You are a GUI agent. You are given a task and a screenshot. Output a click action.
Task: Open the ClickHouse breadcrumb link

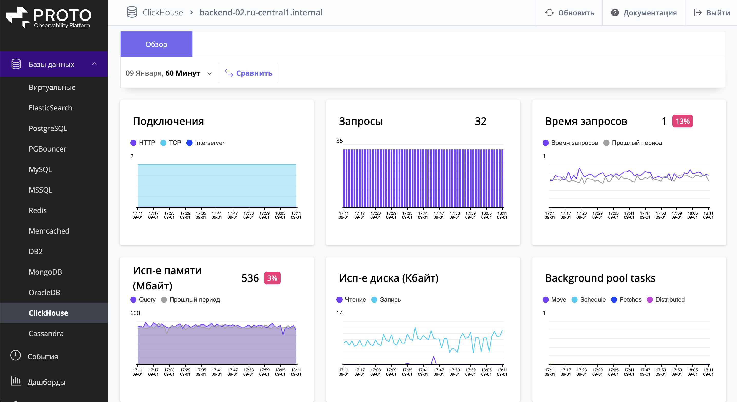click(x=163, y=12)
